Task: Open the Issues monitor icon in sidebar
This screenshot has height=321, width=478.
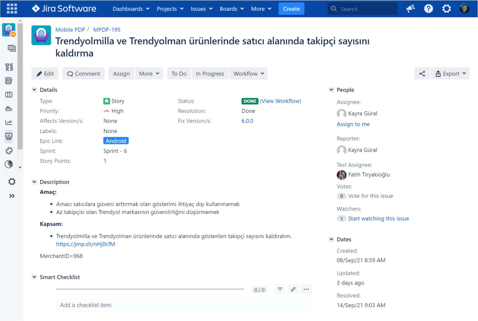Action: (x=9, y=136)
